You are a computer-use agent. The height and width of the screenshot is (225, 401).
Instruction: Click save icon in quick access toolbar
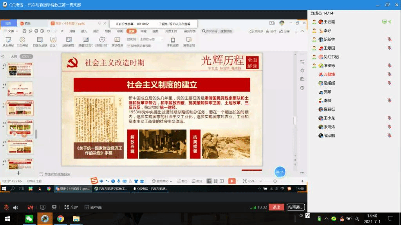24,31
